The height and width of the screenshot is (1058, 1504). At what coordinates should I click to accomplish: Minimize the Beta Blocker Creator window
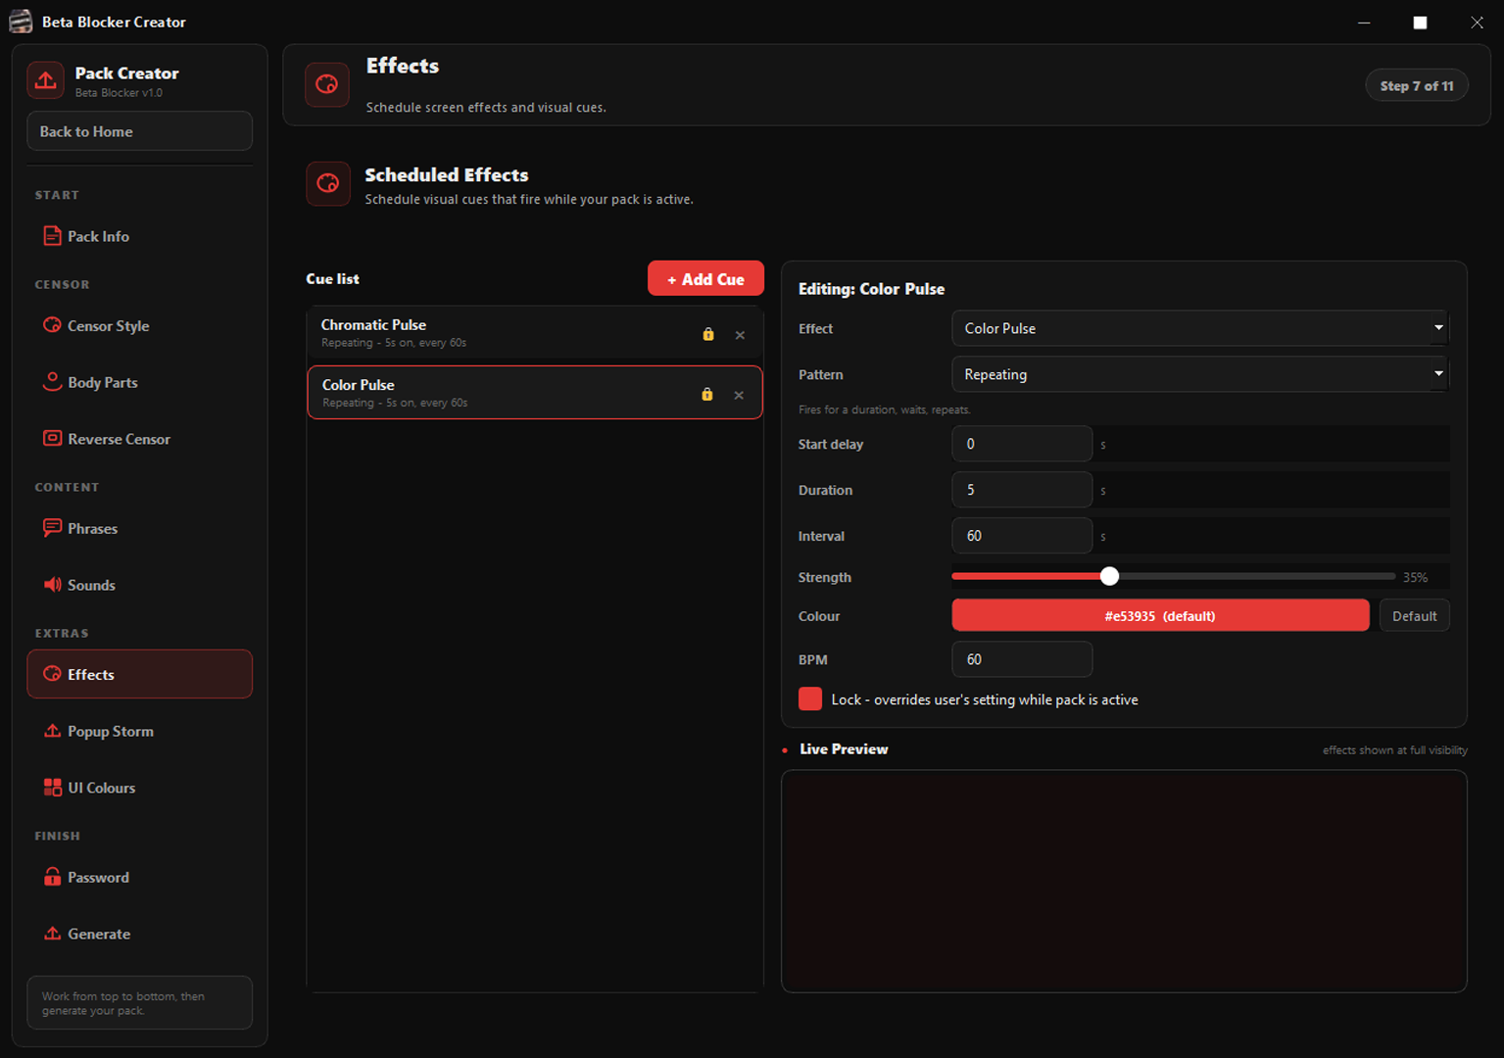(x=1364, y=22)
